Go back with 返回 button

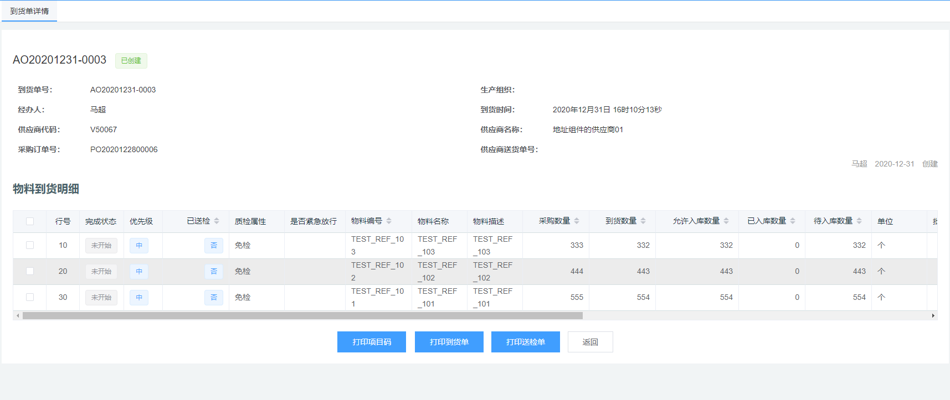click(590, 342)
